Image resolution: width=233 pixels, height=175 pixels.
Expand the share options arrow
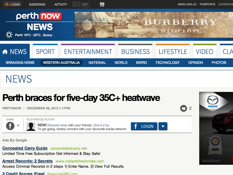tap(18, 126)
